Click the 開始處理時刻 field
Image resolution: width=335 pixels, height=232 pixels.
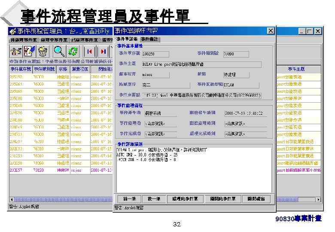pyautogui.click(x=246, y=124)
